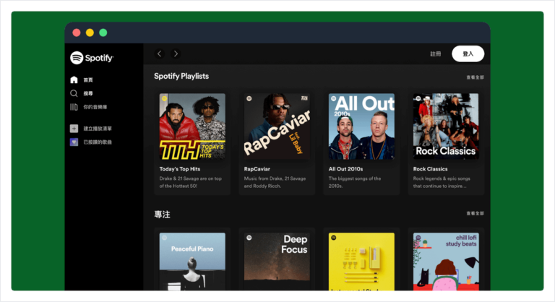The height and width of the screenshot is (302, 555).
Task: Click the Spotify logo in sidebar
Action: point(92,58)
